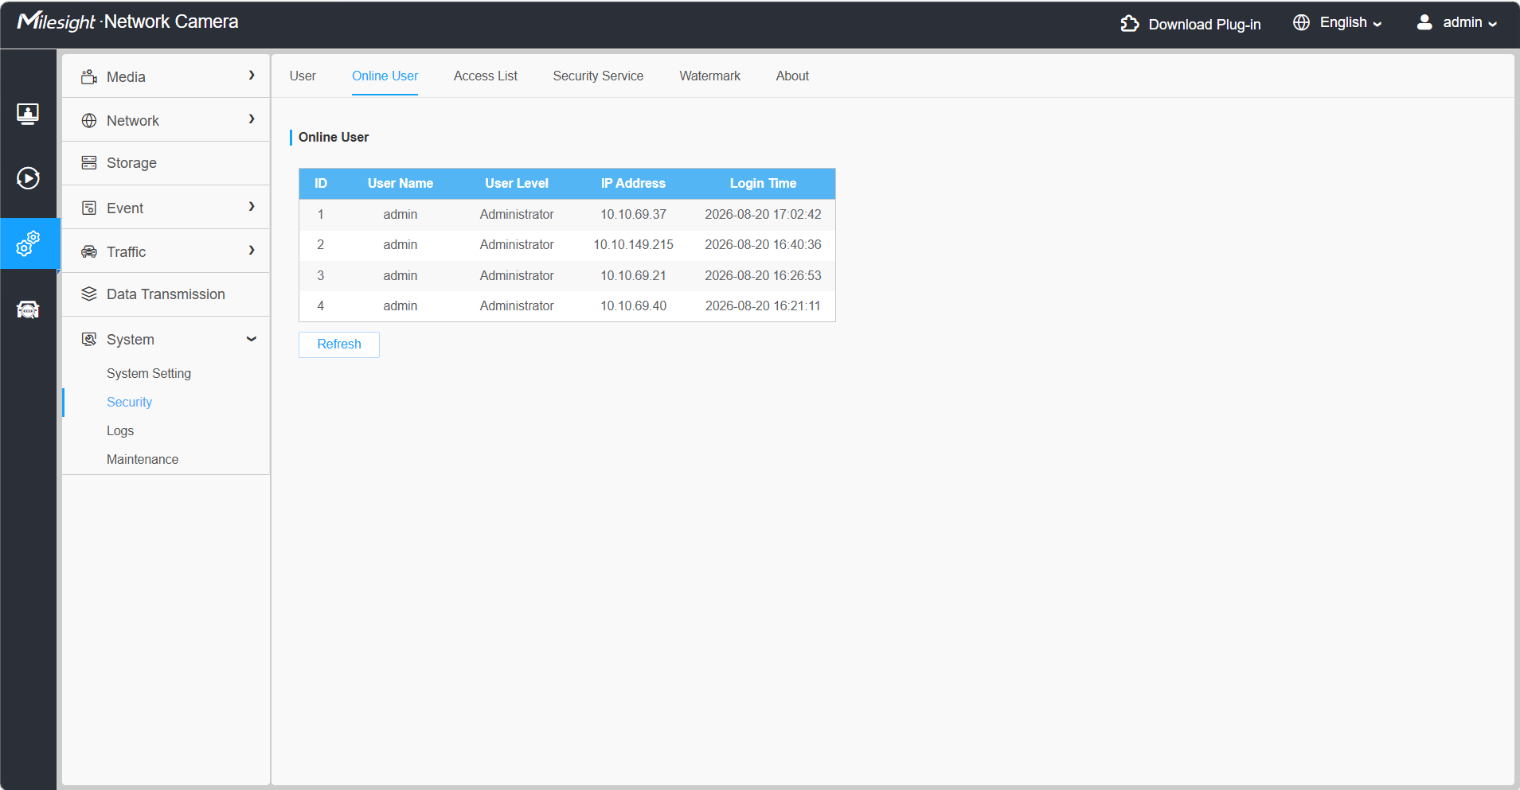This screenshot has width=1520, height=790.
Task: Click the Storage drive icon
Action: [x=89, y=162]
